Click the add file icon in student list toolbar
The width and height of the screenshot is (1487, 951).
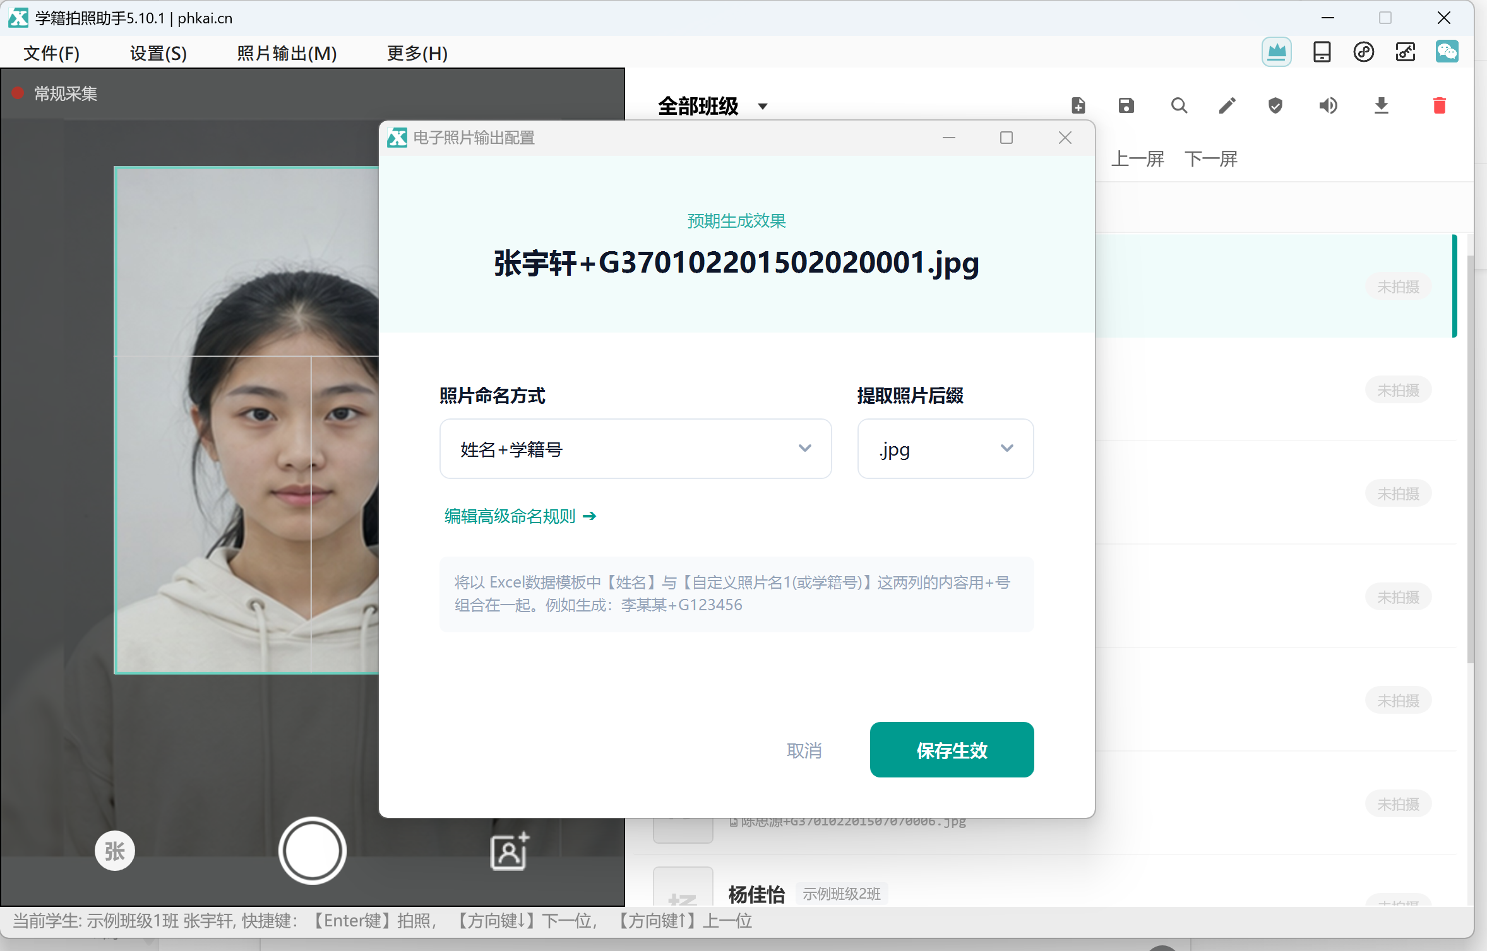point(1078,105)
